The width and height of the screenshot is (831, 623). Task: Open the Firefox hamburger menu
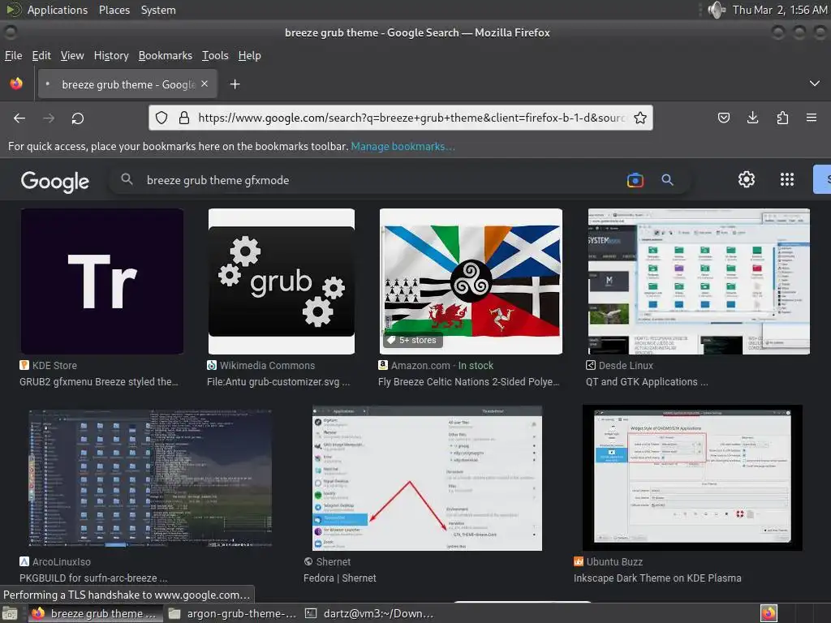click(x=812, y=118)
